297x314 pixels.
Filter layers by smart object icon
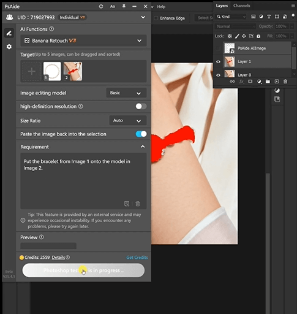285,17
